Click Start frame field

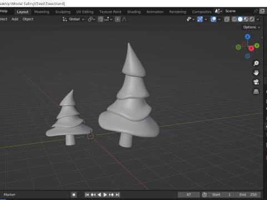pyautogui.click(x=221, y=194)
